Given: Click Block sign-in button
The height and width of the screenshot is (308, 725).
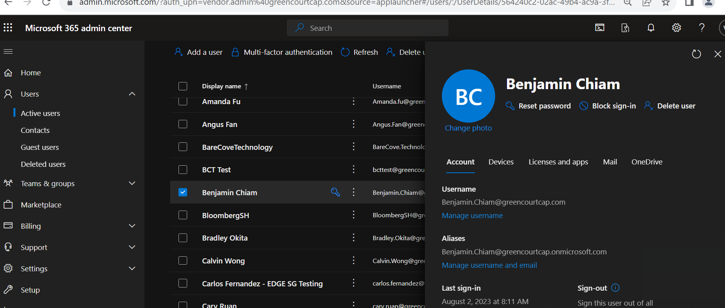Looking at the screenshot, I should 608,106.
